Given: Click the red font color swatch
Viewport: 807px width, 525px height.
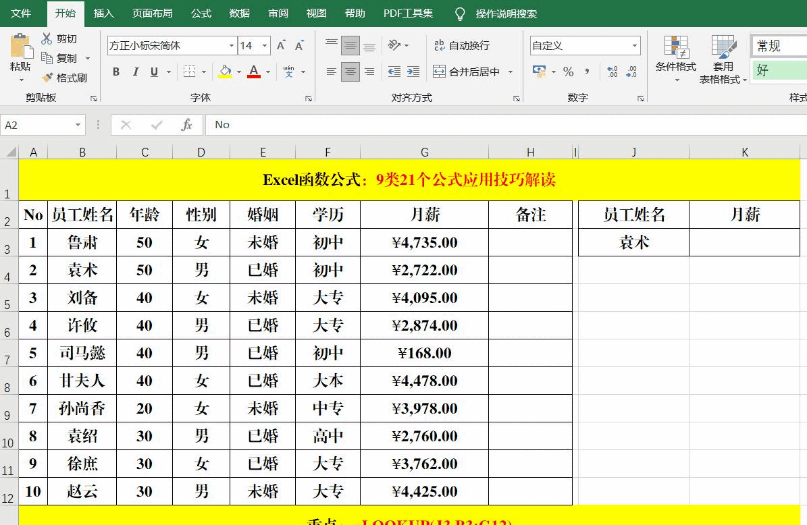Looking at the screenshot, I should pyautogui.click(x=254, y=76).
